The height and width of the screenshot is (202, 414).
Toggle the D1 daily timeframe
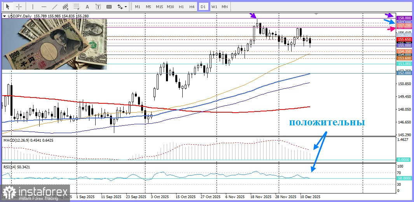click(x=203, y=7)
